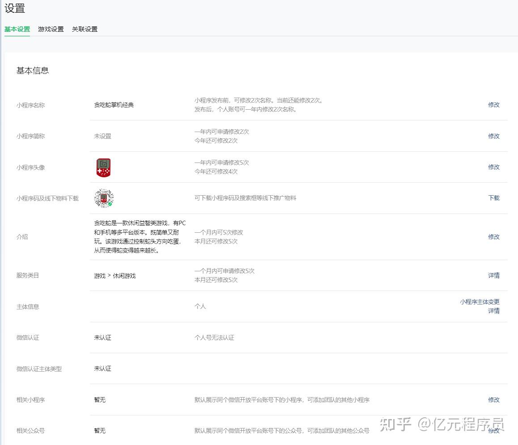Modify the 相关小程序 related mini programs
This screenshot has height=445, width=518.
pos(493,400)
